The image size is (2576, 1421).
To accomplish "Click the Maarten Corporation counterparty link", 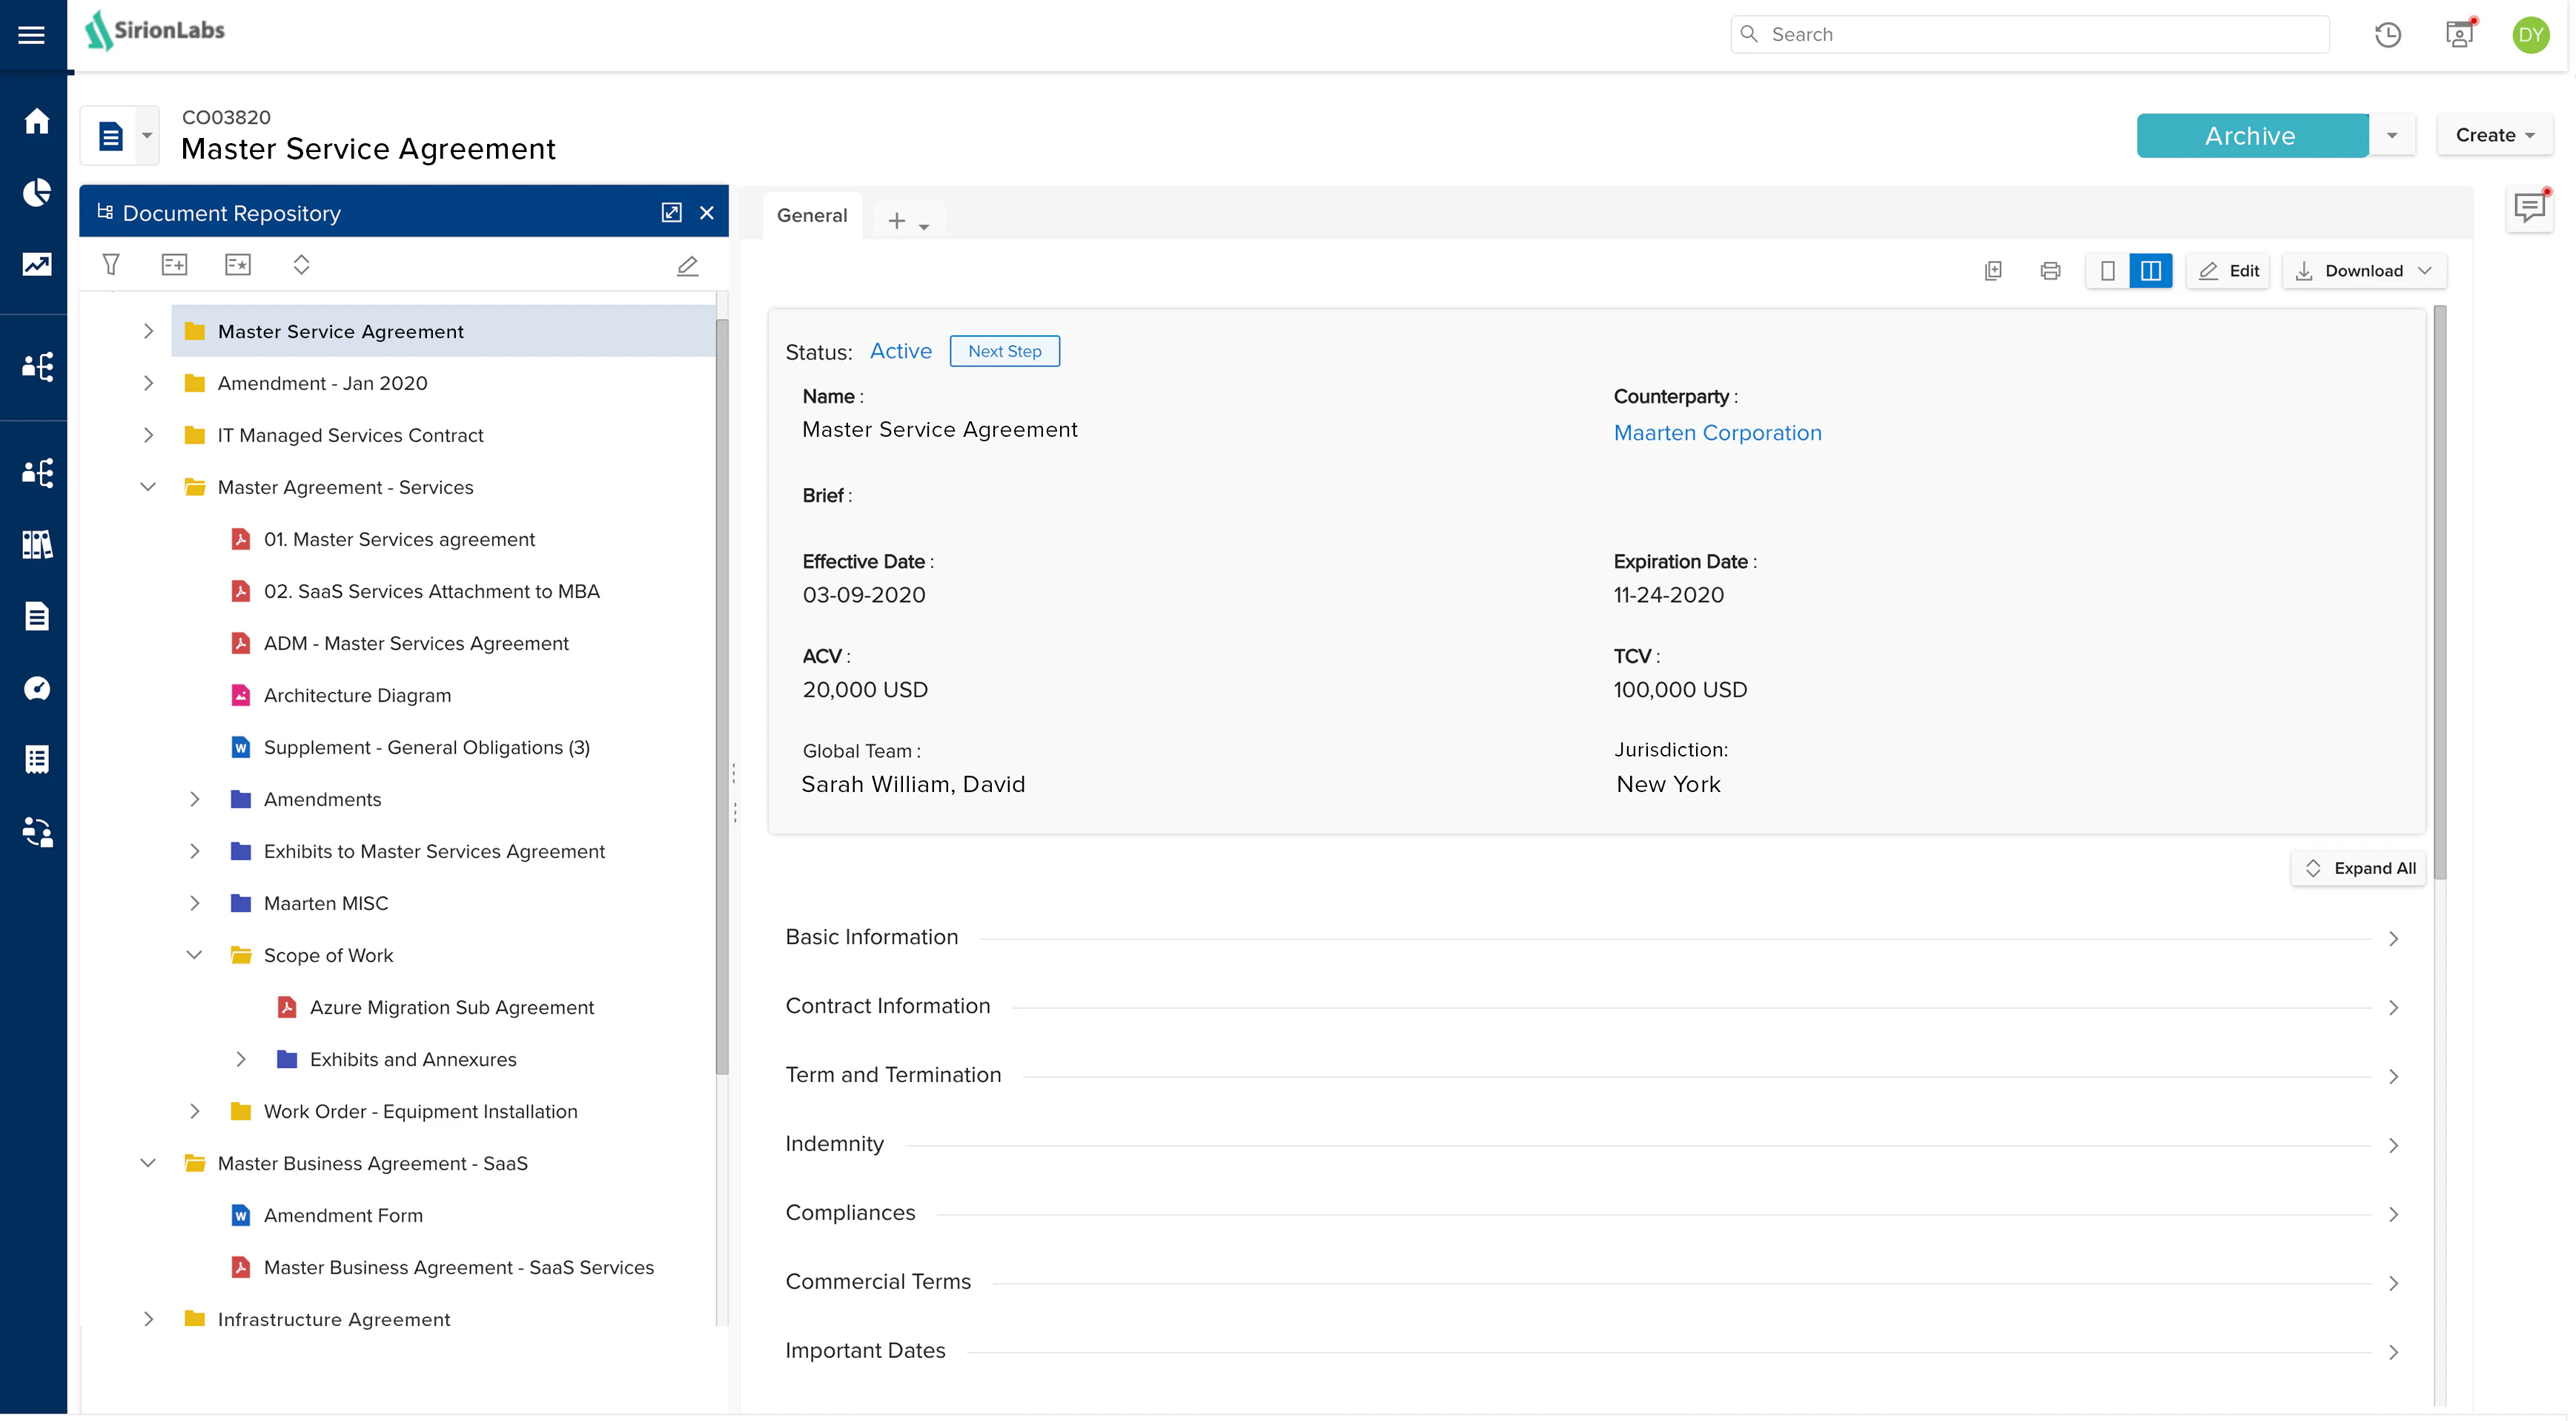I will (x=1717, y=432).
